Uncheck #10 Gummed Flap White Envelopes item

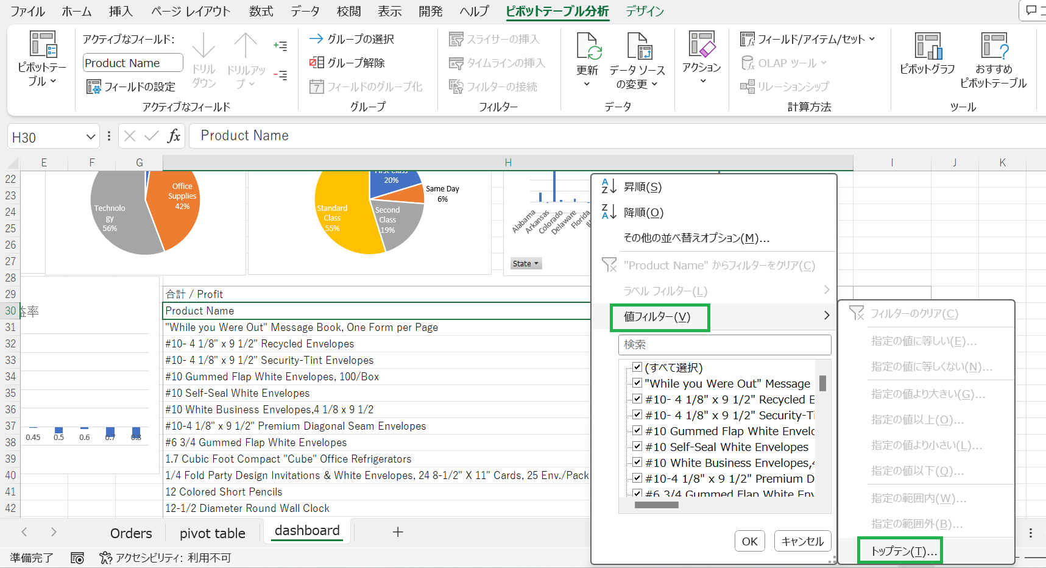tap(637, 431)
